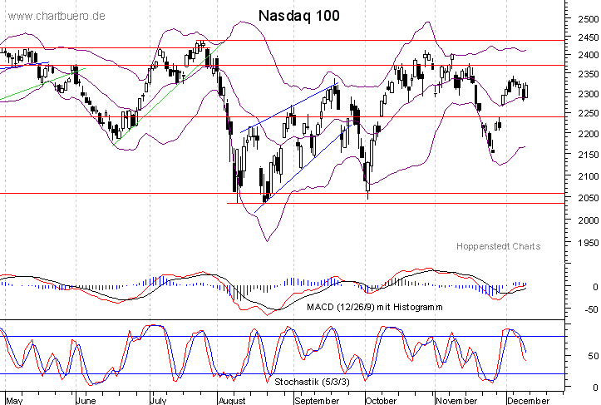
Task: Click the 2450 price axis value
Action: click(588, 37)
